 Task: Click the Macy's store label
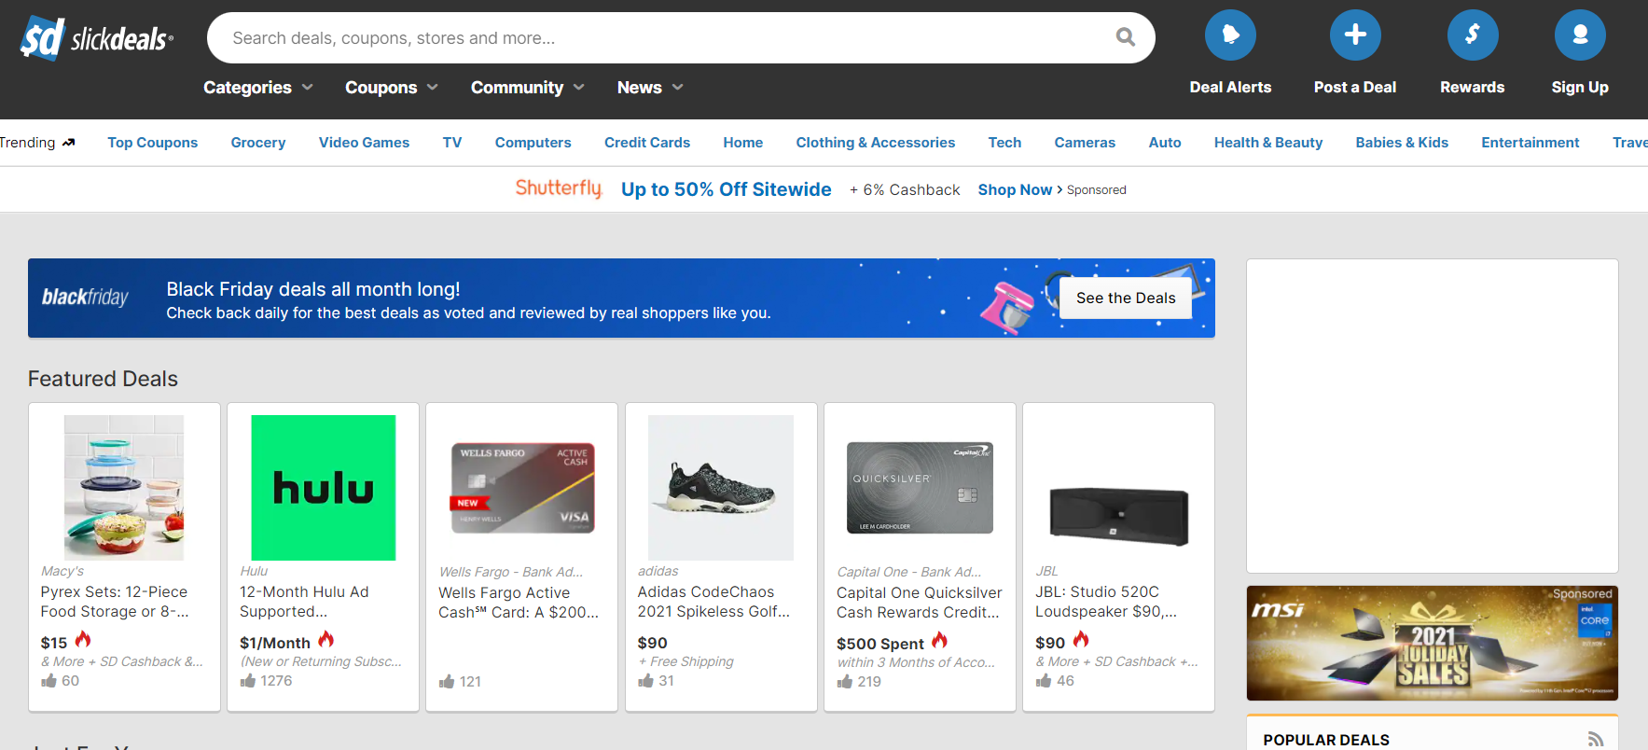(x=62, y=571)
